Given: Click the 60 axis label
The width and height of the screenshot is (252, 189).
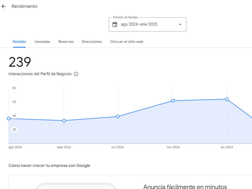Looking at the screenshot, I should pos(14,102).
